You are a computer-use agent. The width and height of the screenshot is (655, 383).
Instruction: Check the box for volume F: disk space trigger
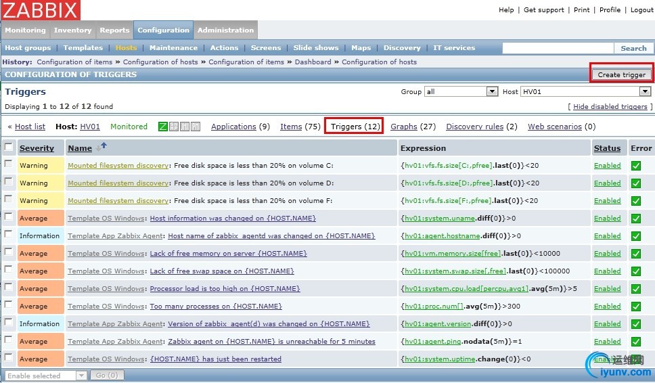(x=8, y=198)
